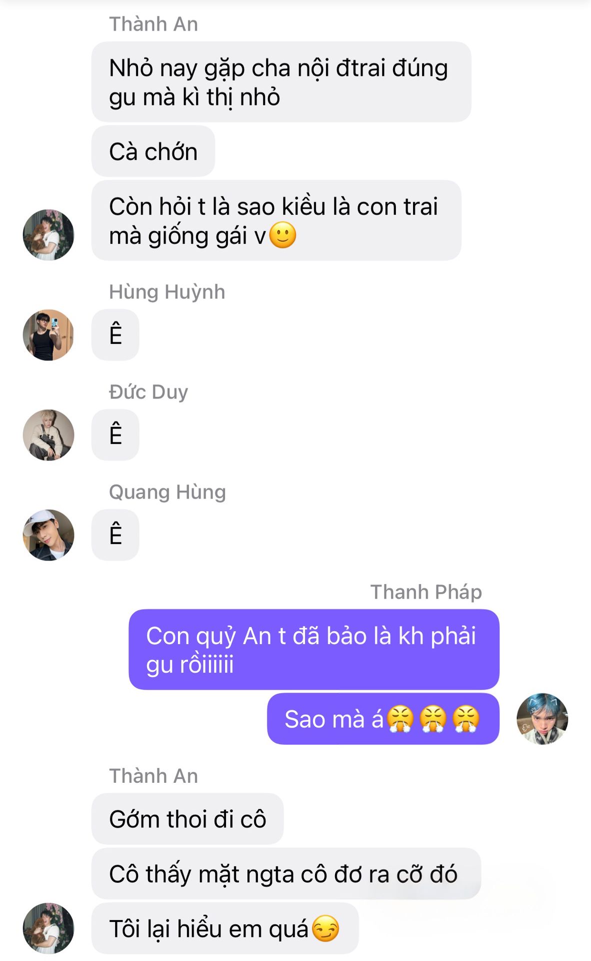This screenshot has width=591, height=961.
Task: Open Hùng Huỳnh's profile avatar
Action: click(48, 335)
